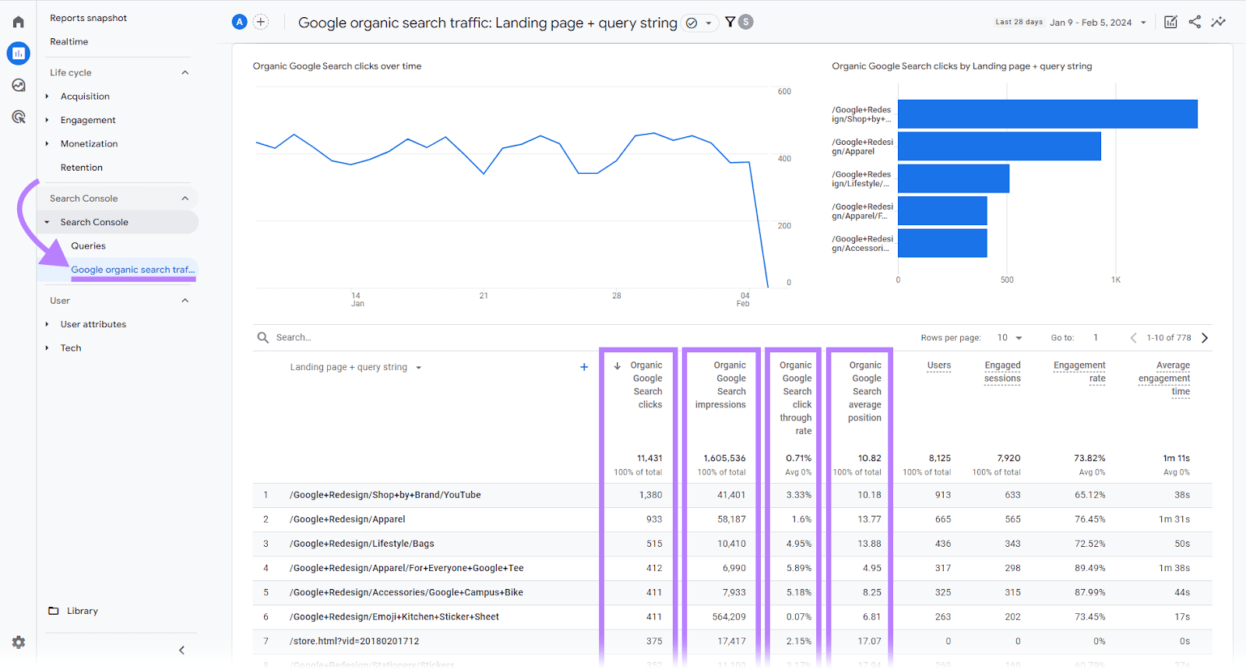Collapse the Life cycle section
The width and height of the screenshot is (1246, 670).
(x=185, y=72)
